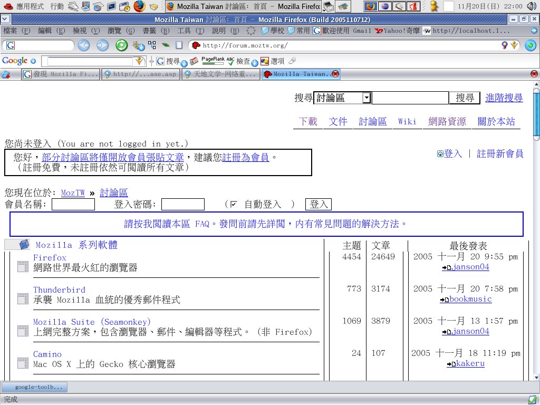Screen dimensions: 540x405
Task: Switch to the 天地文学 tab
Action: (x=221, y=74)
